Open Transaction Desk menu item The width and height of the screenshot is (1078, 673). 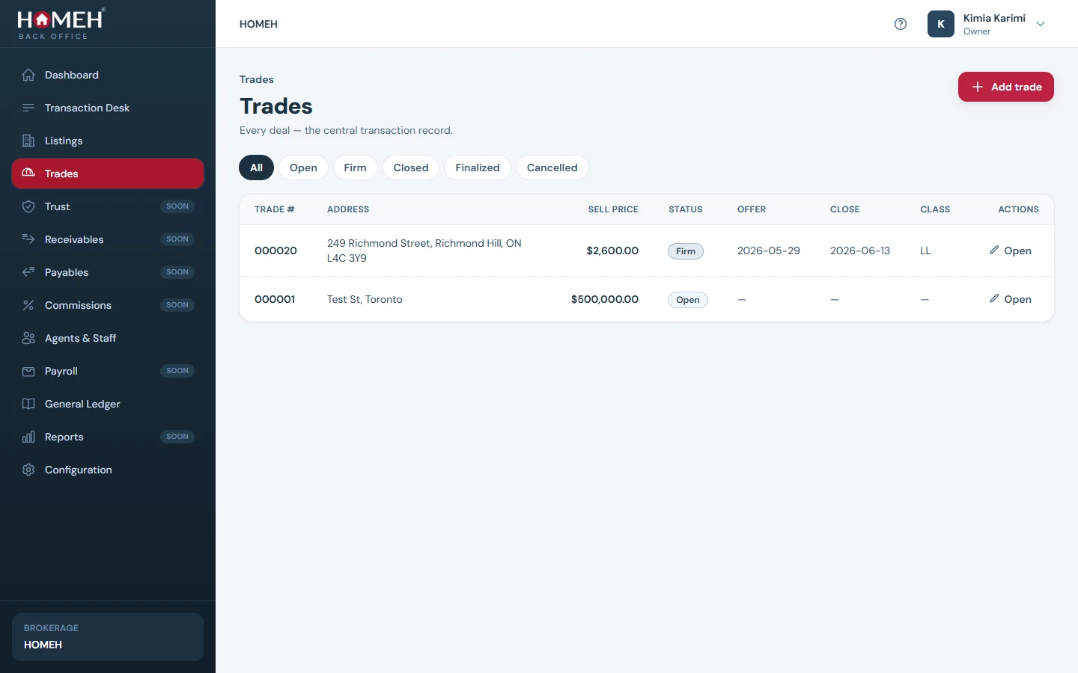(108, 108)
